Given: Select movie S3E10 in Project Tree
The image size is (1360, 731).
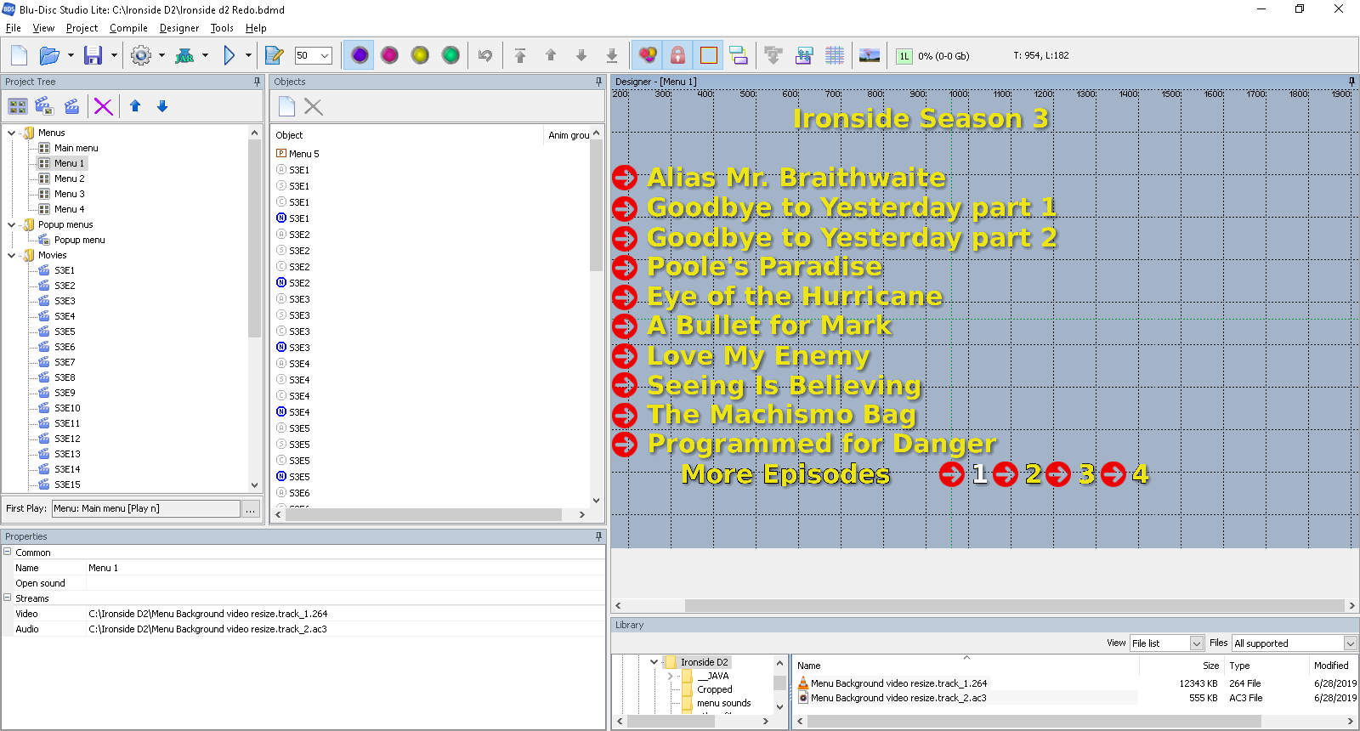Looking at the screenshot, I should tap(67, 408).
